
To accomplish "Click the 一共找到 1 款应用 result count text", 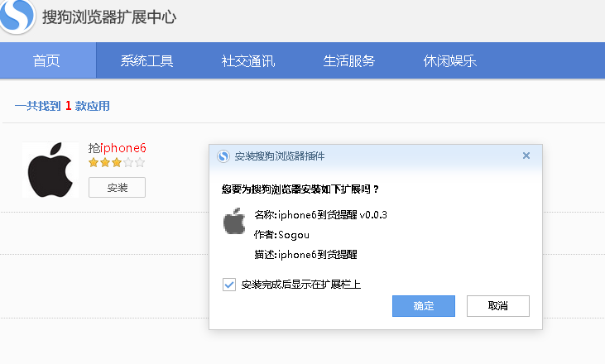I will (62, 106).
